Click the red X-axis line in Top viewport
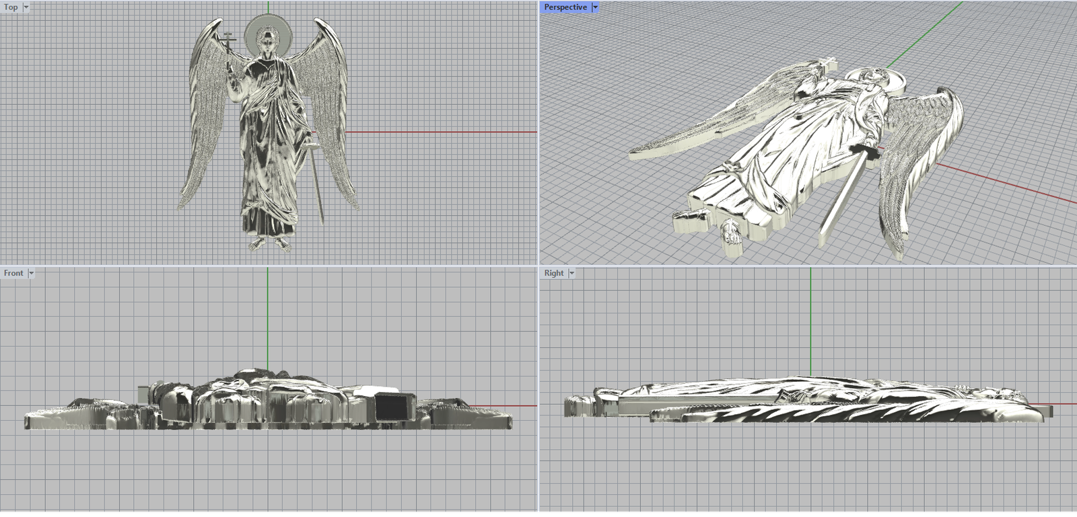 coord(438,132)
